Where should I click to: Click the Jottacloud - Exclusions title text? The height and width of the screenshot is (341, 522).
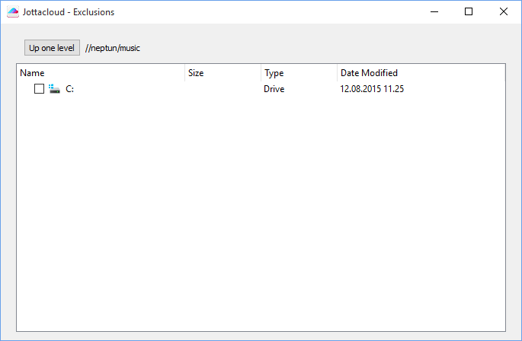[69, 12]
